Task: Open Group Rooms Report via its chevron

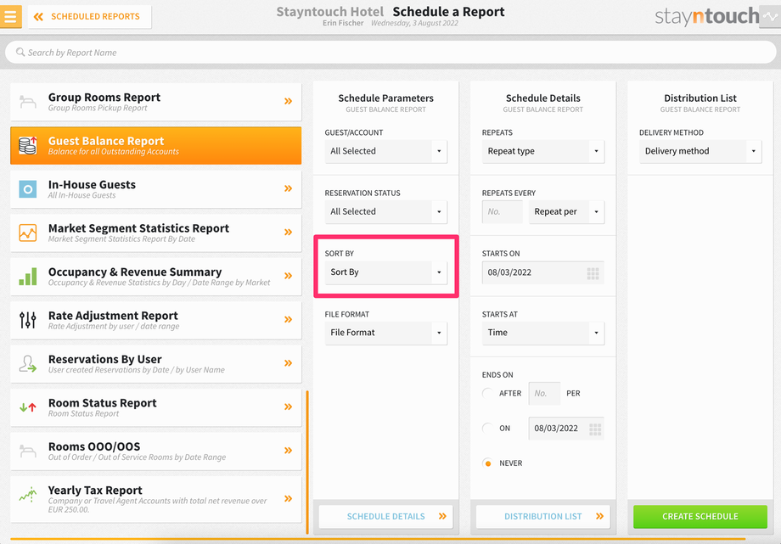Action: [x=288, y=101]
